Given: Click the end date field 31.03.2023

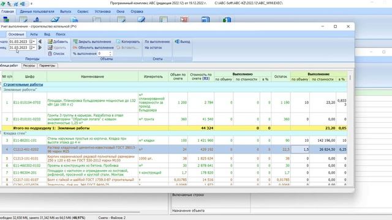Looking at the screenshot, I should [19, 48].
